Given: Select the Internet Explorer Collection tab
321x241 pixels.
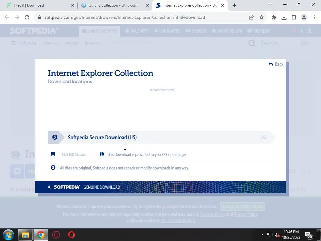Looking at the screenshot, I should [x=190, y=5].
